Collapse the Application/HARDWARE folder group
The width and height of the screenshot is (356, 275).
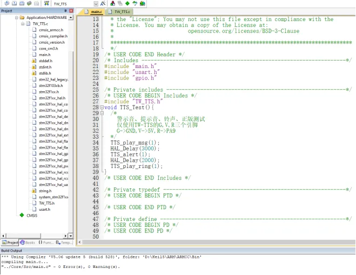pos(16,18)
